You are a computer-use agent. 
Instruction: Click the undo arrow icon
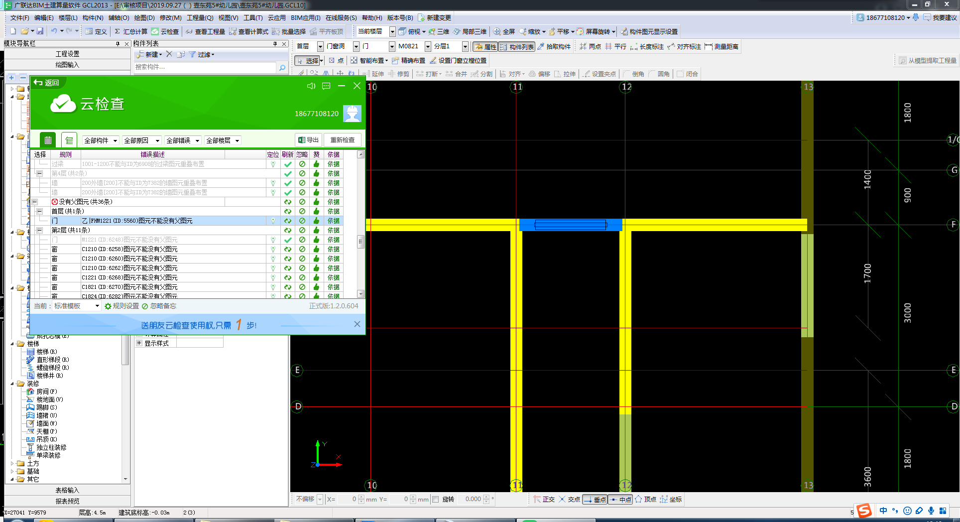pyautogui.click(x=53, y=31)
